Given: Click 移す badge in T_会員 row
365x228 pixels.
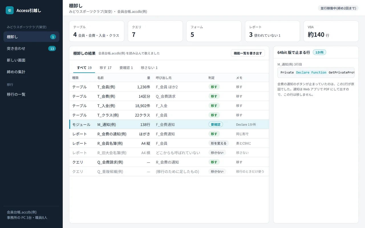Looking at the screenshot, I should coord(214,87).
